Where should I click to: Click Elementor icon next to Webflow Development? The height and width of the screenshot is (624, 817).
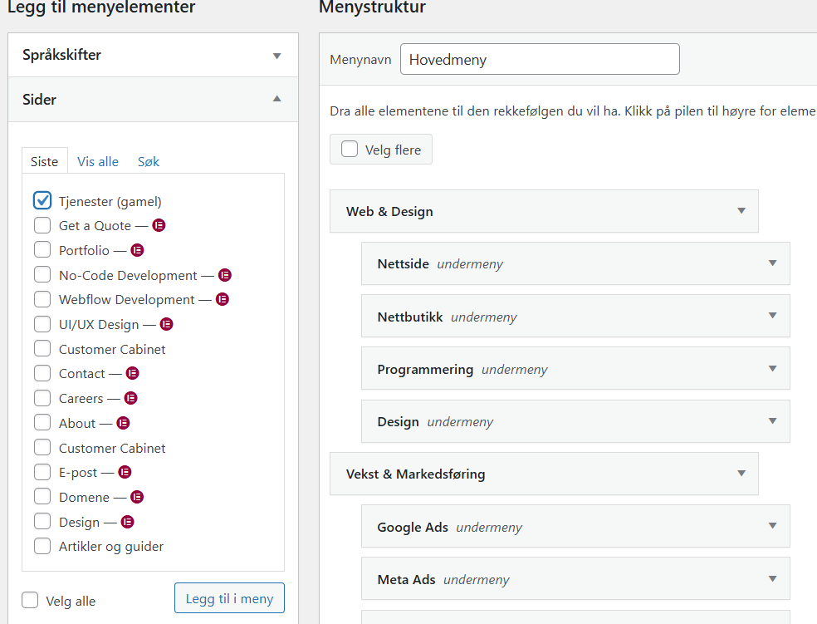point(223,299)
